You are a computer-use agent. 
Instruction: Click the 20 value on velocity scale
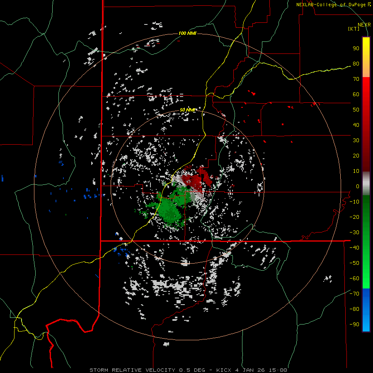tap(356, 156)
